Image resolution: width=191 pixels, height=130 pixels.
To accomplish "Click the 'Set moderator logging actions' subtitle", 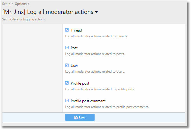I will click(24, 19).
